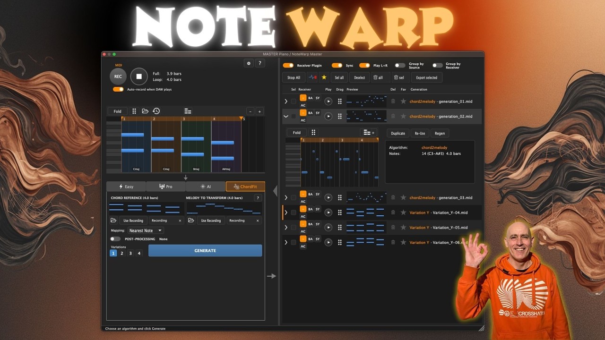
Task: Check select box for generation_03.mid
Action: pyautogui.click(x=294, y=197)
